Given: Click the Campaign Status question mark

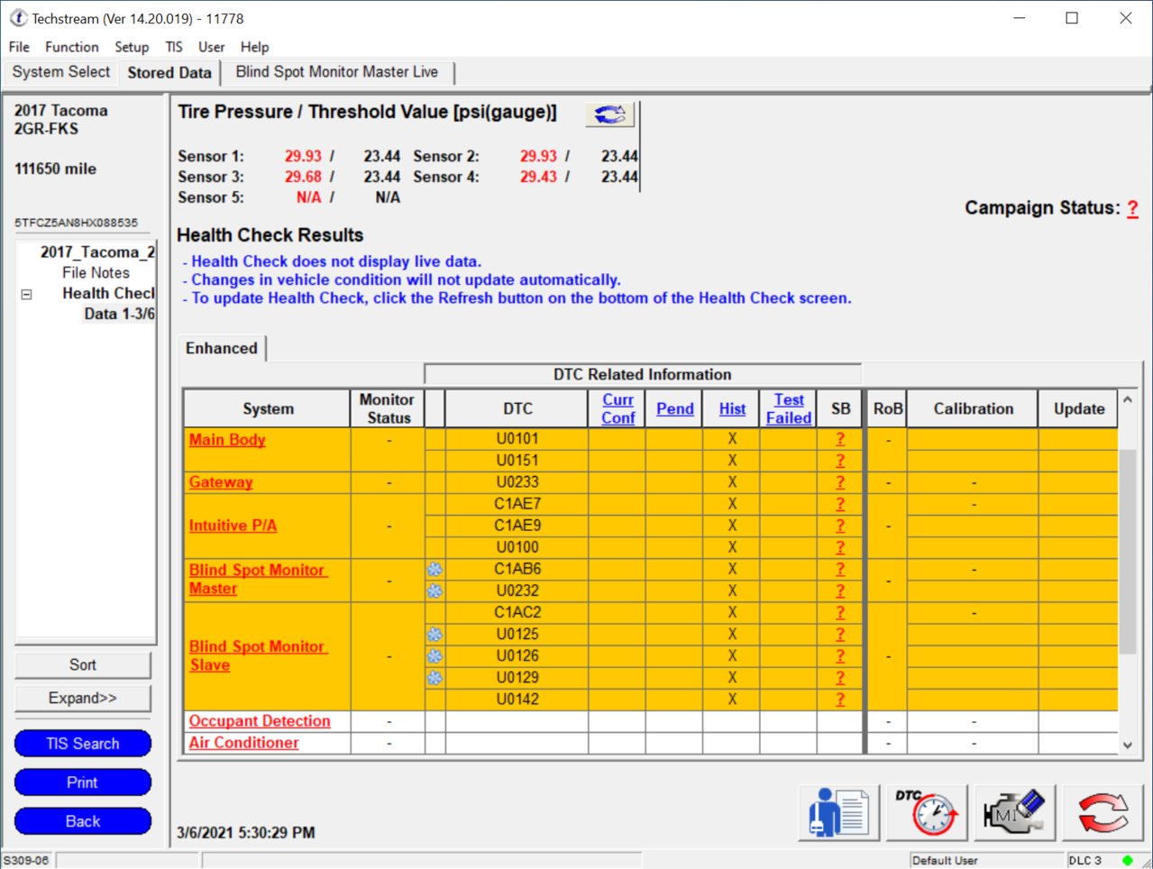Looking at the screenshot, I should coord(1133,208).
